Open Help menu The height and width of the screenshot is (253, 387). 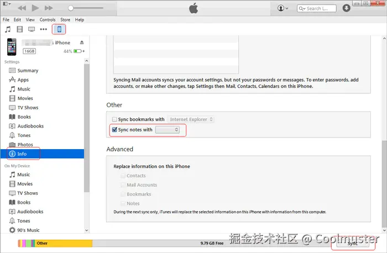point(80,20)
